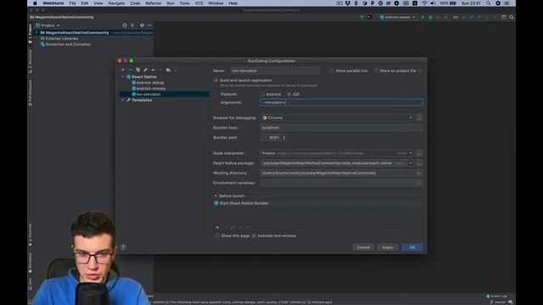
Task: Move configuration up arrow icon
Action: point(153,69)
